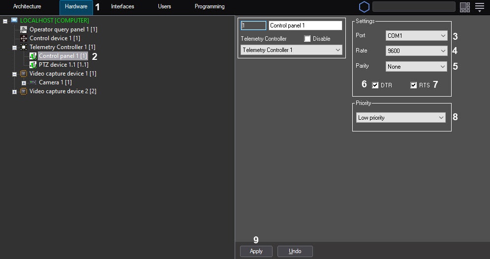Viewport: 490px width, 259px height.
Task: Switch to the Programming tab
Action: [x=210, y=7]
